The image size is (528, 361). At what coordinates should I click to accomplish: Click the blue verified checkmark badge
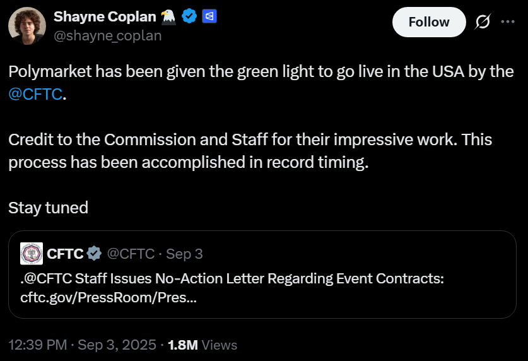point(189,17)
